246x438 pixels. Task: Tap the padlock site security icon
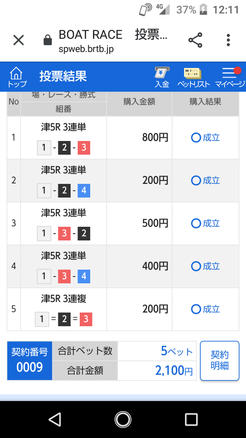point(48,40)
